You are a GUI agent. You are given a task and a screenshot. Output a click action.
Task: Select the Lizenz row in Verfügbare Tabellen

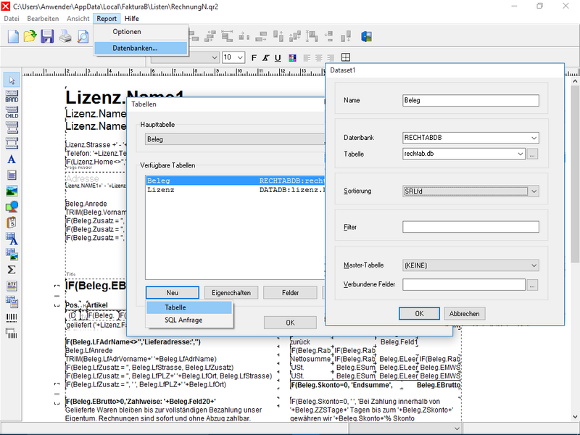pyautogui.click(x=236, y=190)
